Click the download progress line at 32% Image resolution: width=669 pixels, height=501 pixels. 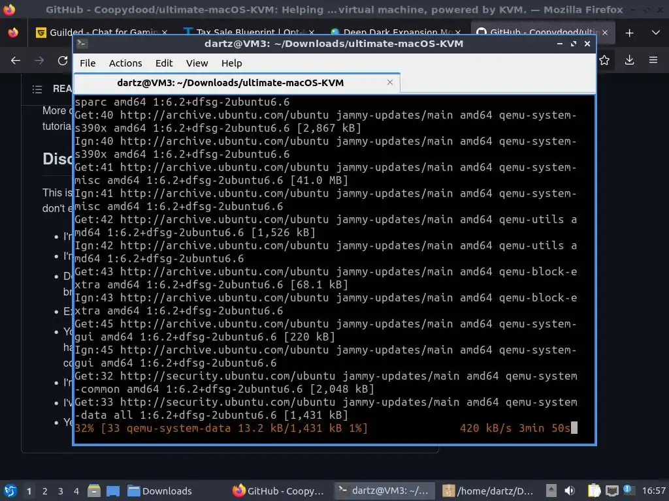point(326,428)
